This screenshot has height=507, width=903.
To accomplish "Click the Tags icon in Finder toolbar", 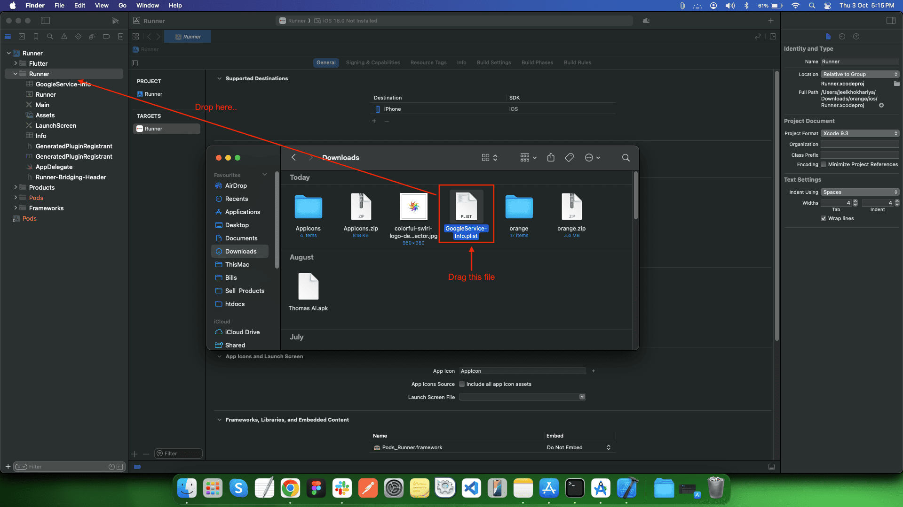I will 569,158.
